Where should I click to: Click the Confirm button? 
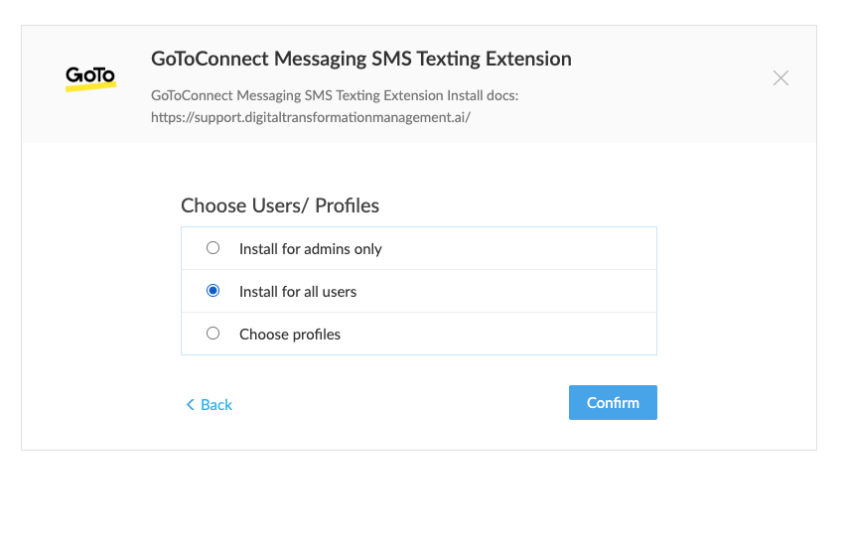coord(613,403)
